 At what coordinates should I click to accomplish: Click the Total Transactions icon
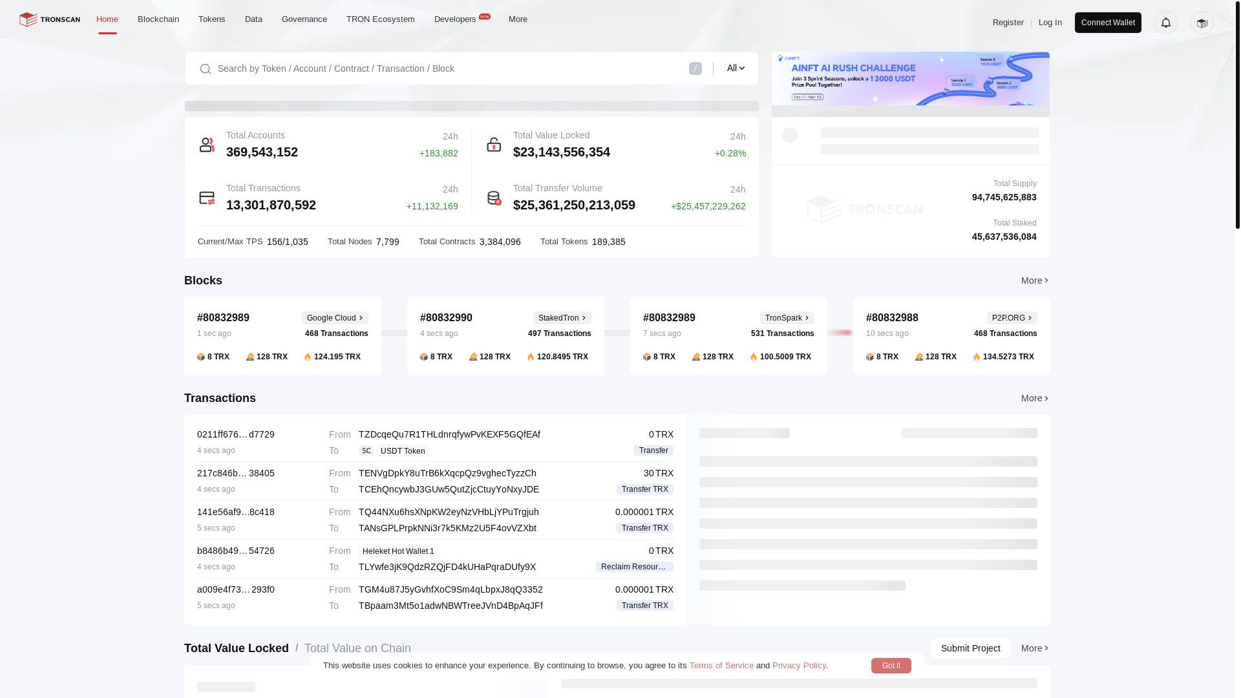207,198
